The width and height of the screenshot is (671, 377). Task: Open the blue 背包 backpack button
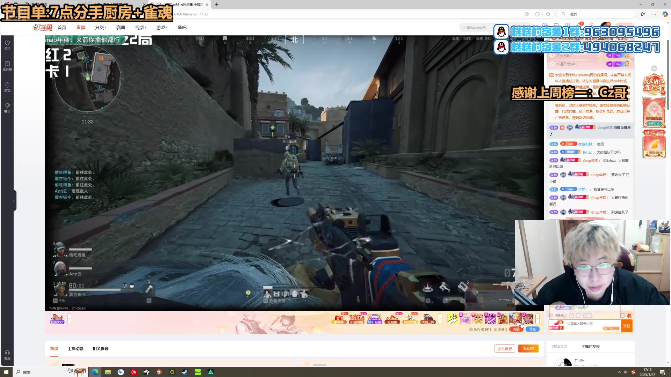tap(533, 330)
